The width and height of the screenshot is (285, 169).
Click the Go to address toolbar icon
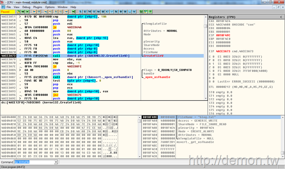(x=73, y=12)
